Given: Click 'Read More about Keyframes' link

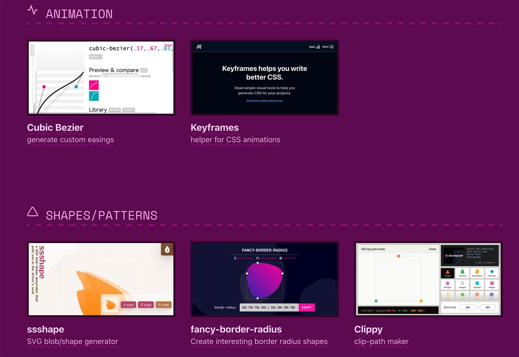Looking at the screenshot, I should click(x=265, y=101).
